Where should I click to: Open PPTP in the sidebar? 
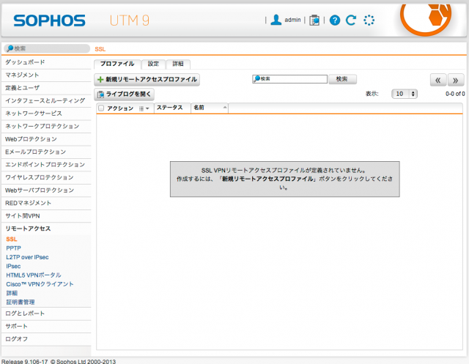click(x=13, y=248)
